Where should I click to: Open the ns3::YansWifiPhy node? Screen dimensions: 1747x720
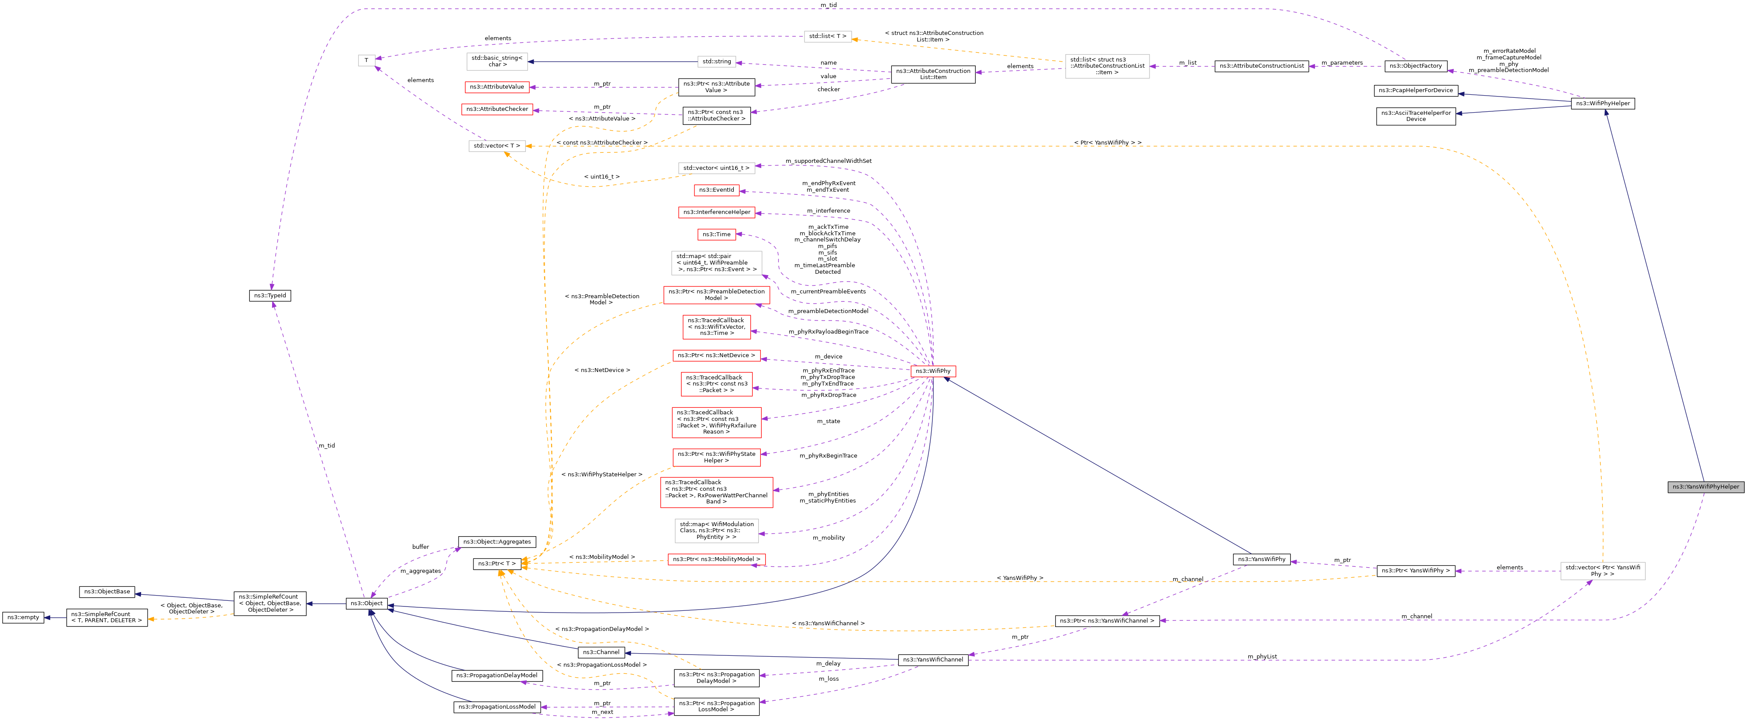(x=1261, y=559)
